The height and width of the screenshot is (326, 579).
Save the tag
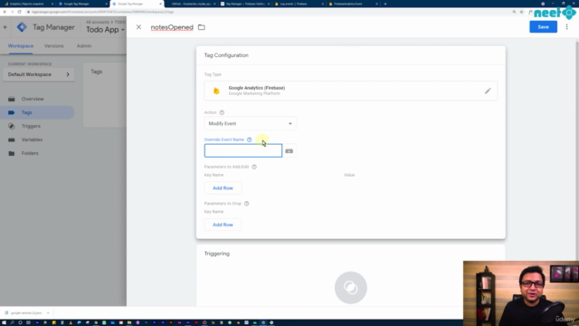(x=543, y=27)
